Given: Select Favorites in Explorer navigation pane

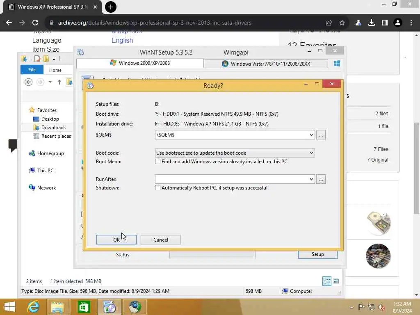Looking at the screenshot, I should click(x=47, y=110).
